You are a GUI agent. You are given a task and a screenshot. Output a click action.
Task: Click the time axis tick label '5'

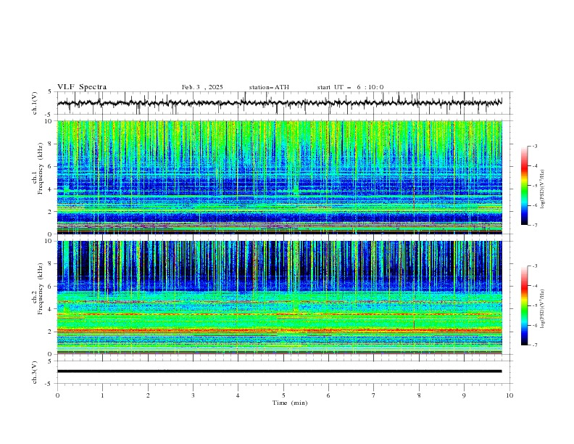(x=283, y=395)
